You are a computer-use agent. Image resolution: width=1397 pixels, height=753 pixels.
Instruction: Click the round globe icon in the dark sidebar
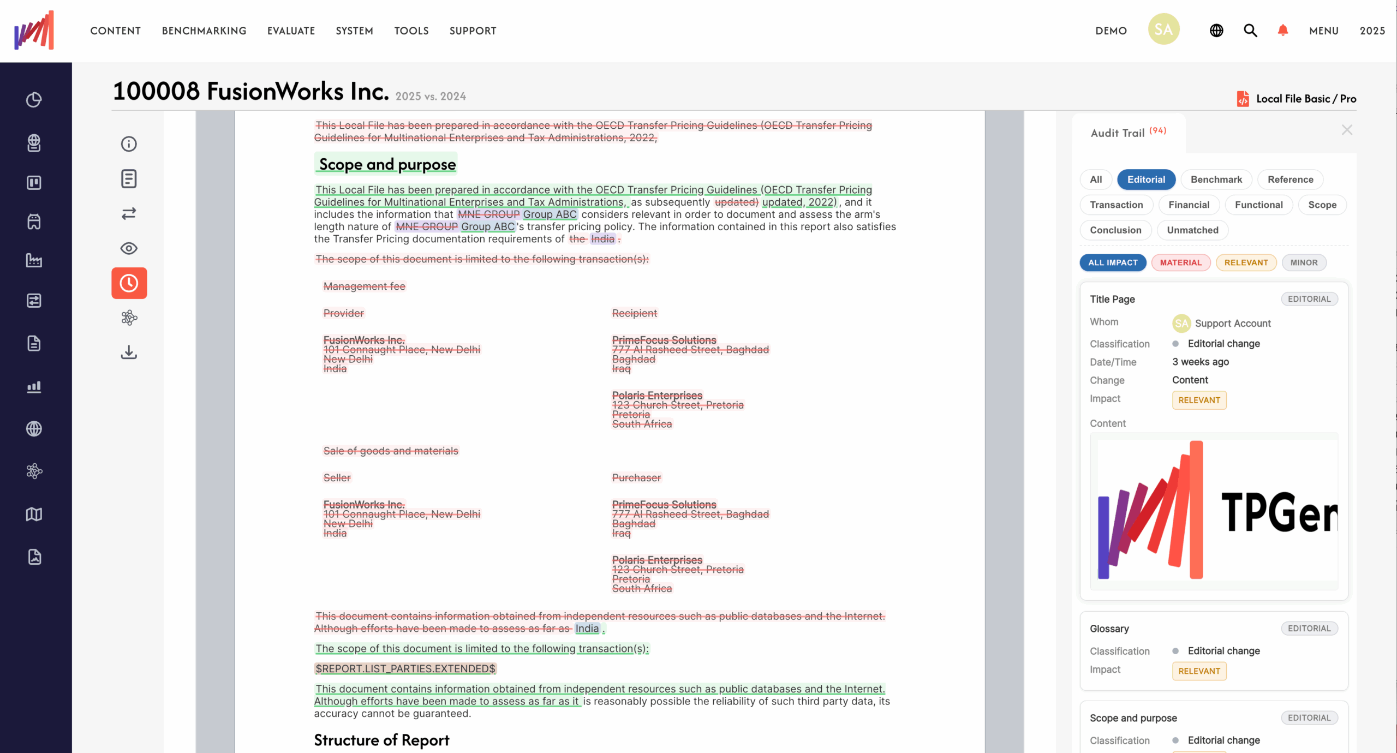coord(34,429)
